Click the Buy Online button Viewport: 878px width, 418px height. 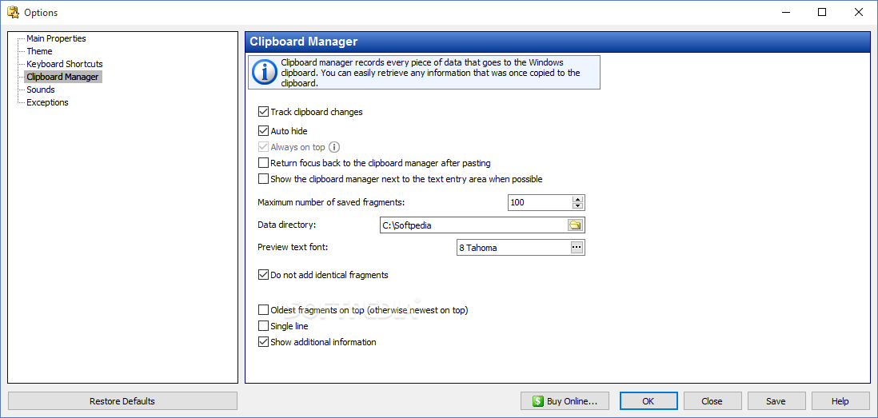[x=565, y=401]
